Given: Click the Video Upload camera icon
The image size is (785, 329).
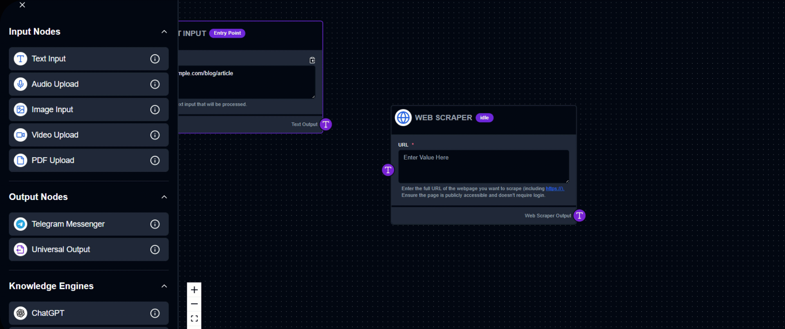Looking at the screenshot, I should pyautogui.click(x=20, y=135).
